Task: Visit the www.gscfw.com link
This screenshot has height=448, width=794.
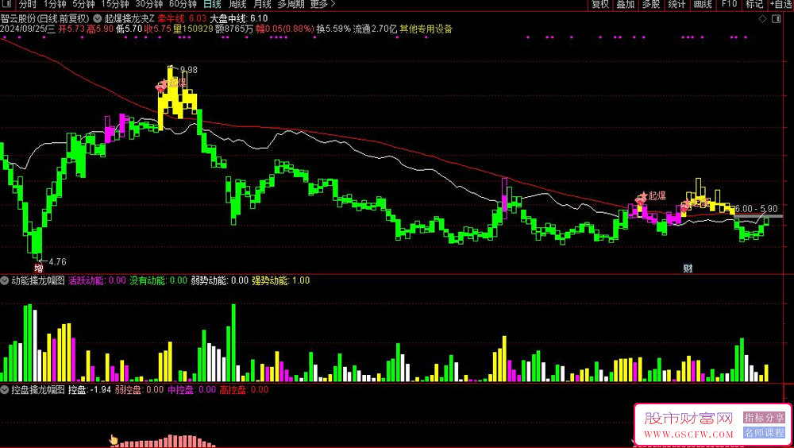Action: 688,434
